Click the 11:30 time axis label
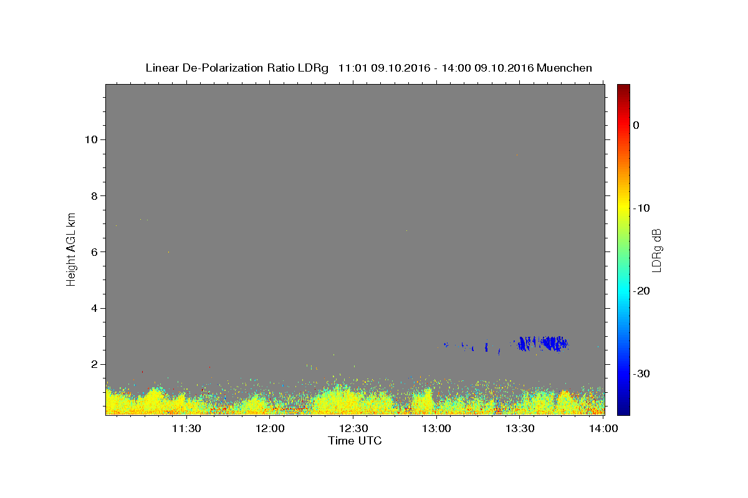The height and width of the screenshot is (498, 748). (186, 428)
